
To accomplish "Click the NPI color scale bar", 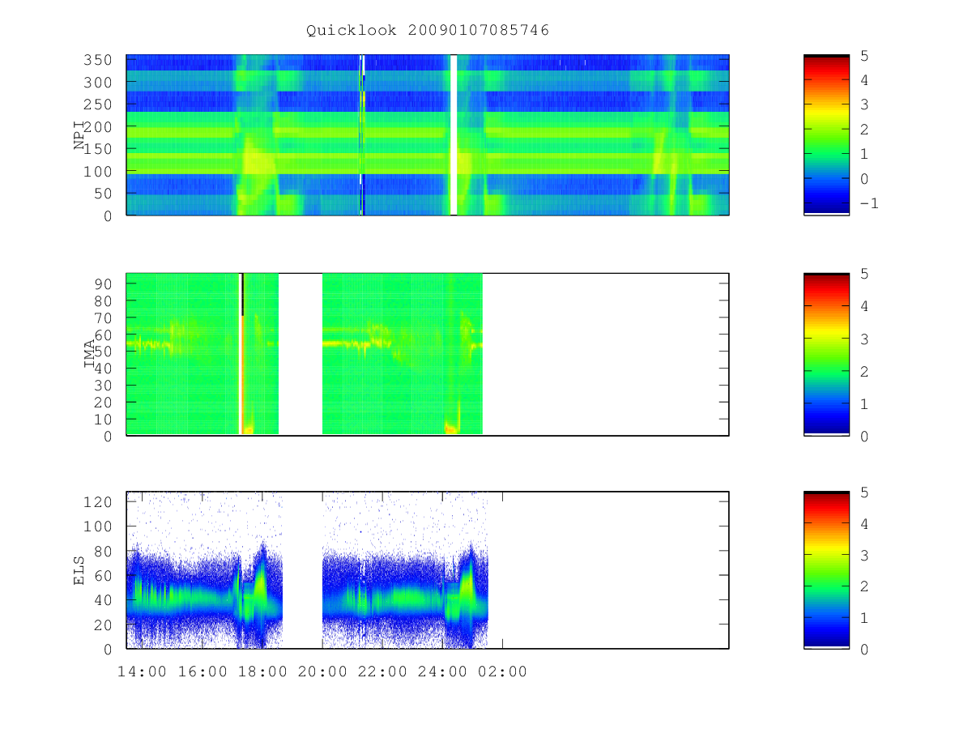I will 826,135.
